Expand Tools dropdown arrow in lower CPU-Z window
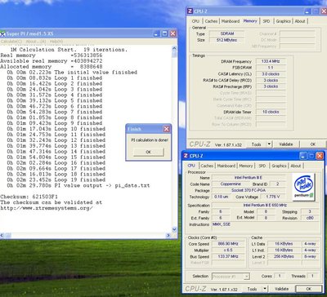 (265, 289)
